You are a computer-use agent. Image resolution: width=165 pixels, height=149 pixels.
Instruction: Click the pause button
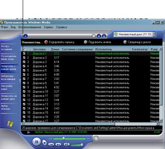pyautogui.click(x=36, y=142)
